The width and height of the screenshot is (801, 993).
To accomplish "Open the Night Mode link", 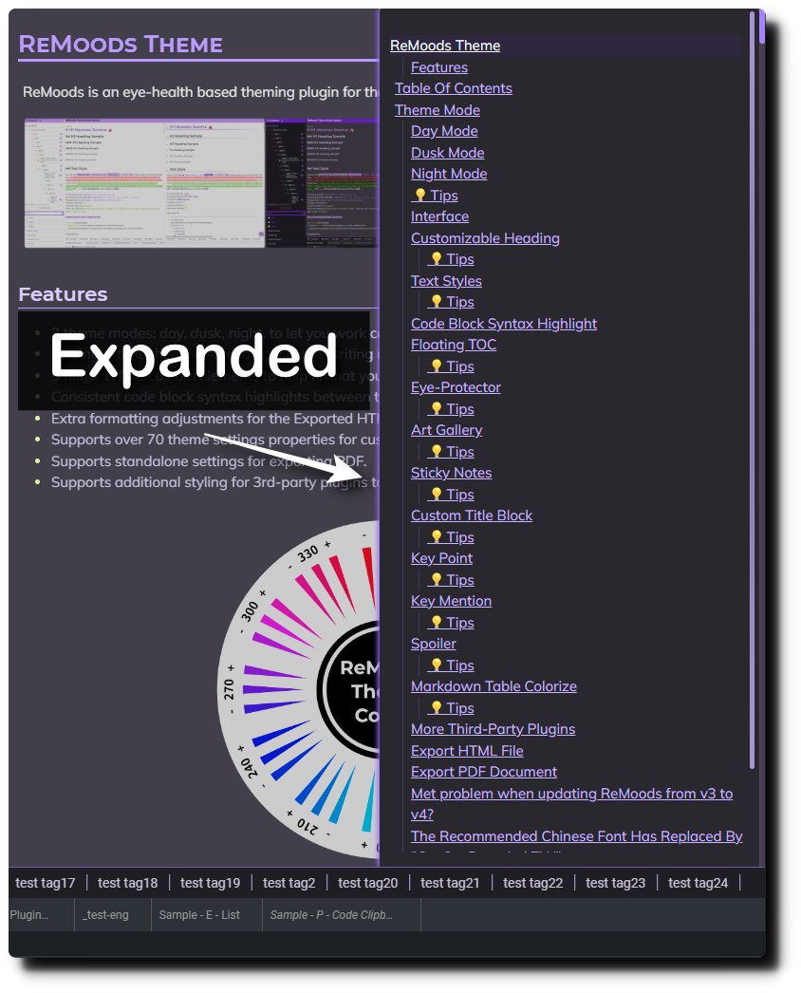I will [448, 174].
